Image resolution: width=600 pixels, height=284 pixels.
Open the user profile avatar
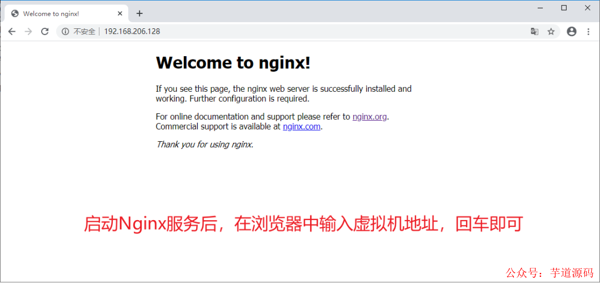point(572,32)
